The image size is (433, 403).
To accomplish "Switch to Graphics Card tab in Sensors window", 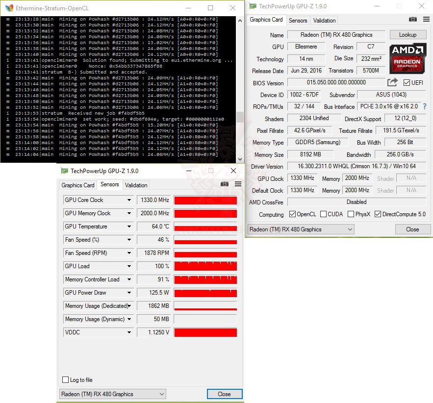I will click(x=77, y=185).
